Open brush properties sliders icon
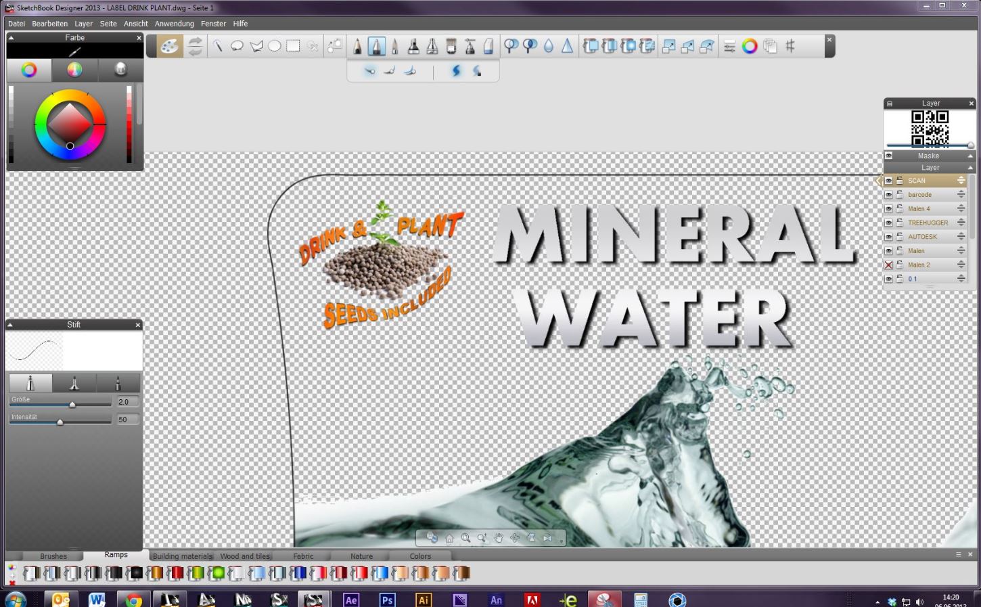 click(x=729, y=46)
